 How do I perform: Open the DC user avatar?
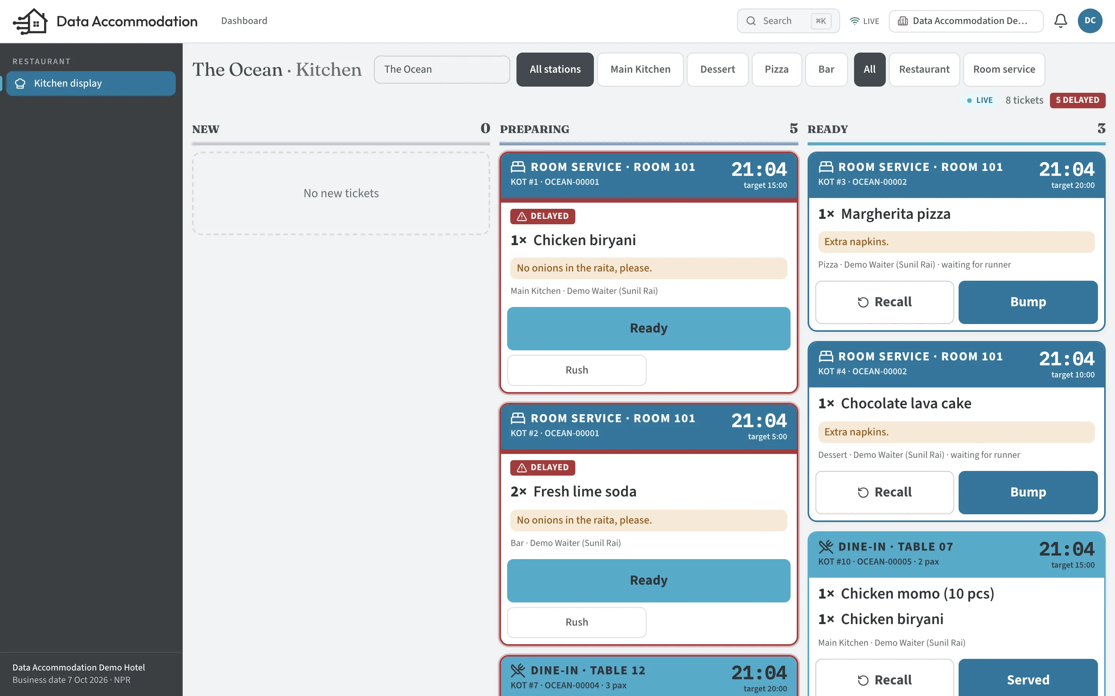pos(1090,21)
